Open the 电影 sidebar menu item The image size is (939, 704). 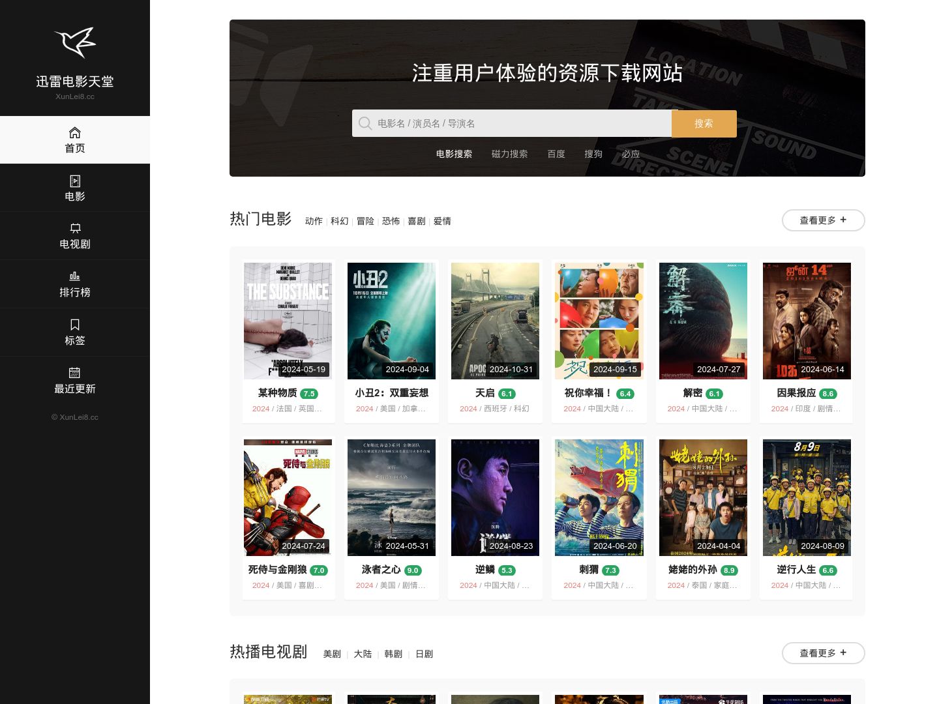75,188
